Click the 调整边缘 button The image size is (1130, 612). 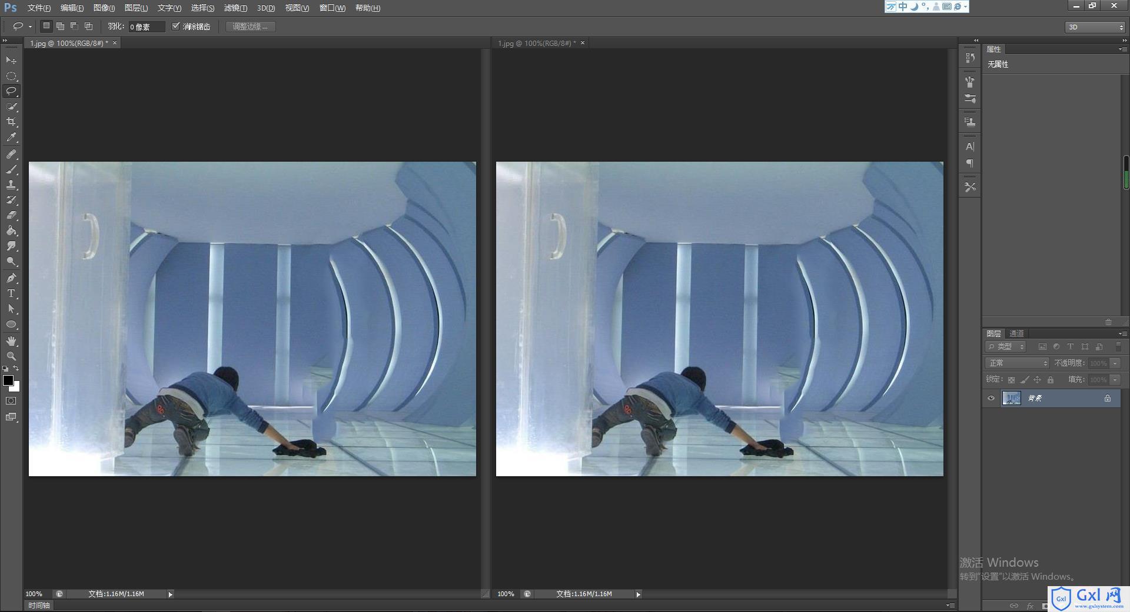tap(250, 26)
